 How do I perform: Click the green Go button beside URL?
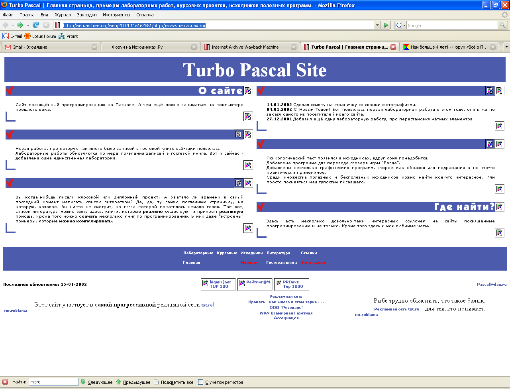[386, 25]
